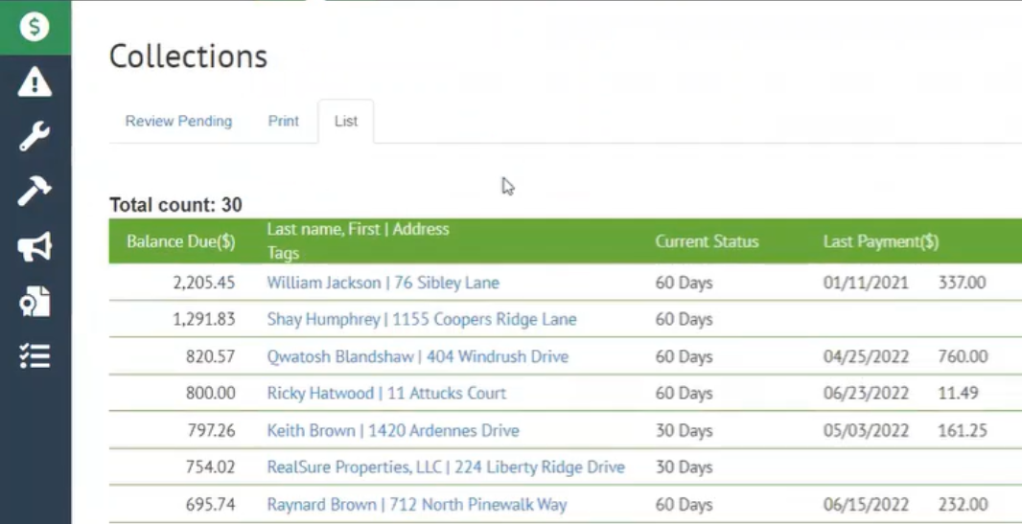
Task: Click Qwatosh Blandshaw 404 Windrush Drive link
Action: click(x=417, y=356)
